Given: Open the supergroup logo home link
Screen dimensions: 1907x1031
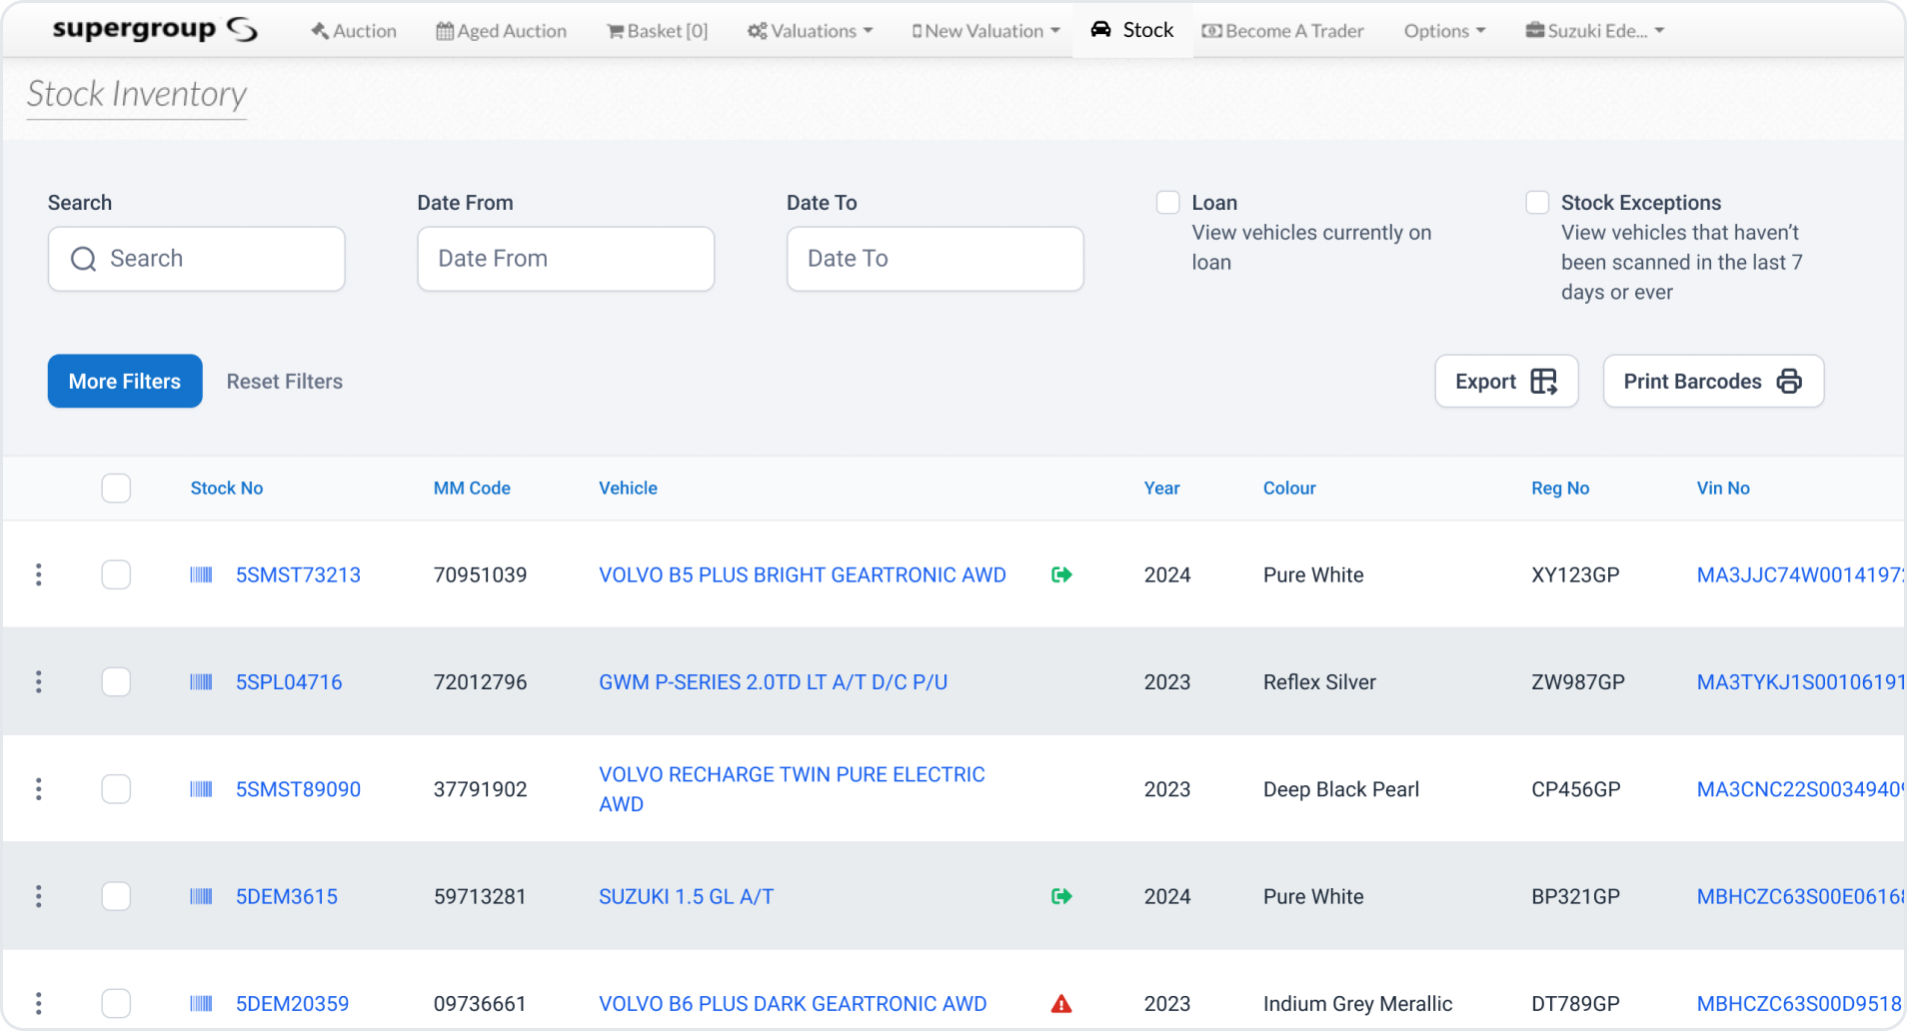Looking at the screenshot, I should 155,30.
